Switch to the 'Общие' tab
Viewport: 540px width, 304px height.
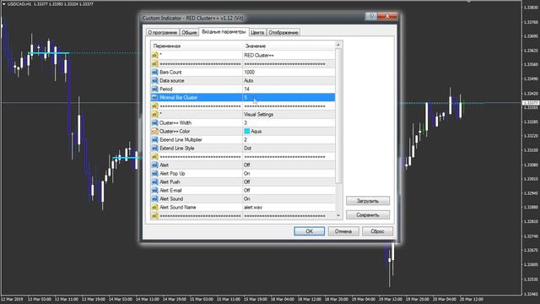point(189,32)
